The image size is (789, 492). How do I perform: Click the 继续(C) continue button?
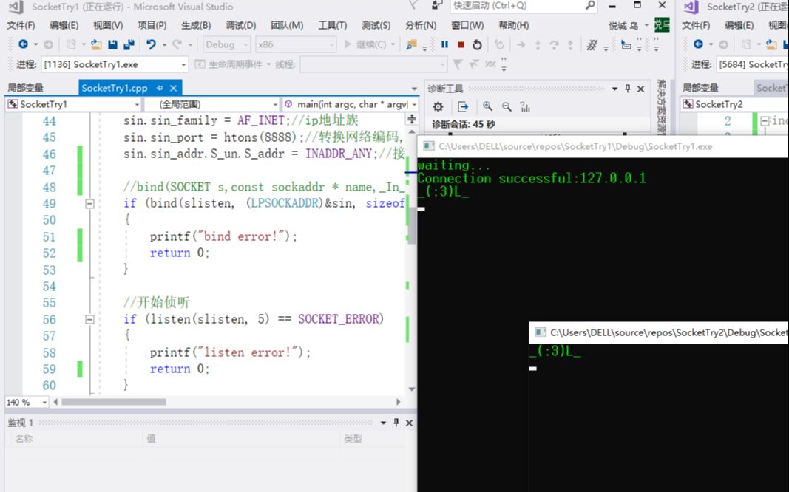[365, 44]
